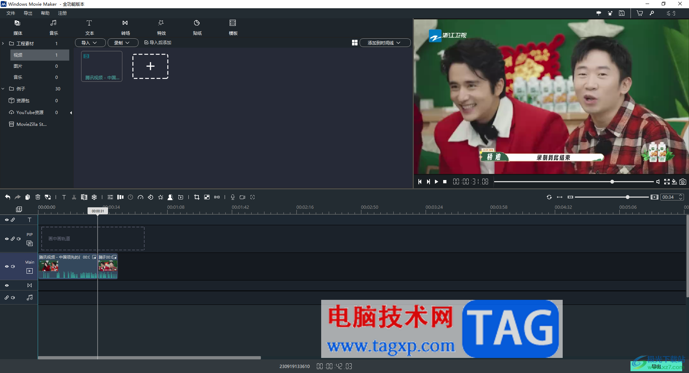689x373 pixels.
Task: Click the save project icon at top right
Action: [622, 13]
